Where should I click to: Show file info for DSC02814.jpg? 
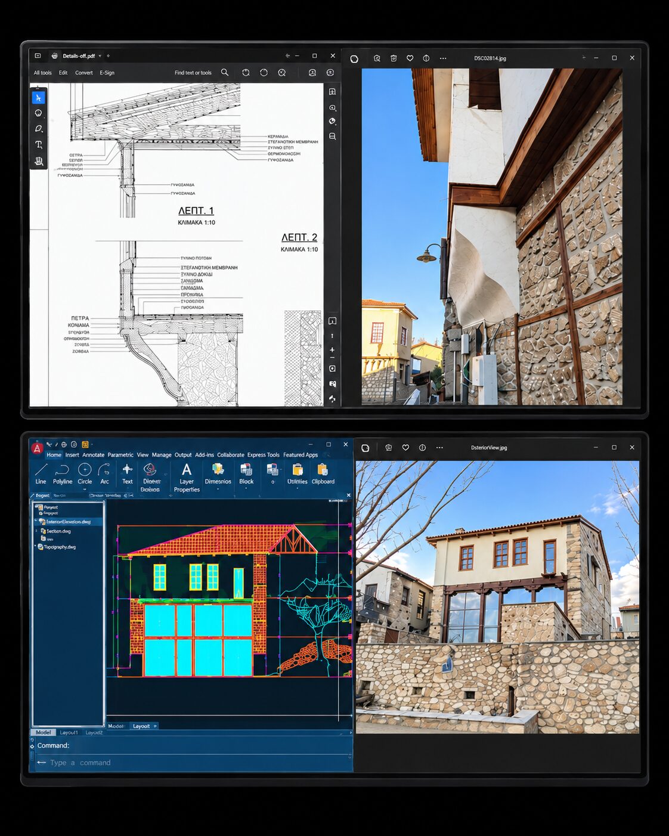tap(426, 58)
